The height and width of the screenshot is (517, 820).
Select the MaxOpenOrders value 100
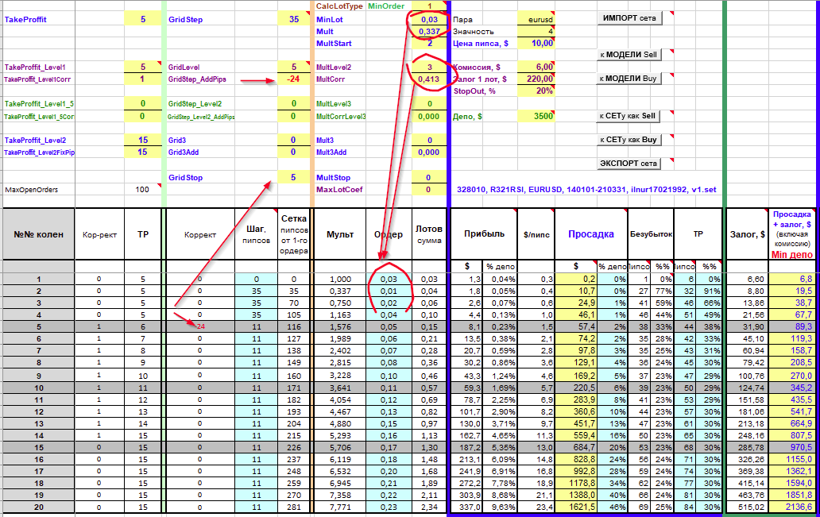pyautogui.click(x=143, y=190)
